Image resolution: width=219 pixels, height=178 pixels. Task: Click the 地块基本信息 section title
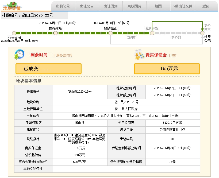tap(29, 81)
